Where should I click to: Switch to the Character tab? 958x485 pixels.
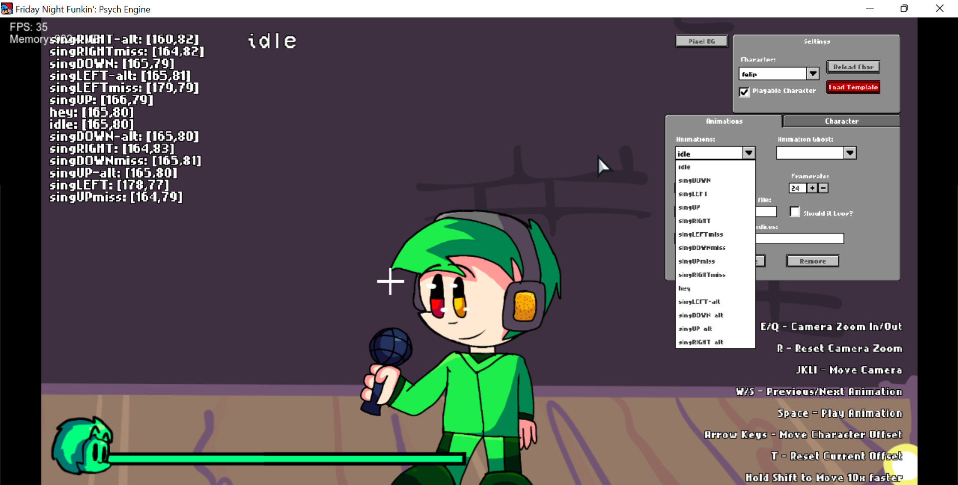pos(841,121)
